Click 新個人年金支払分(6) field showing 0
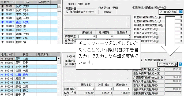The width and height of the screenshot is (184, 97). (x=179, y=29)
